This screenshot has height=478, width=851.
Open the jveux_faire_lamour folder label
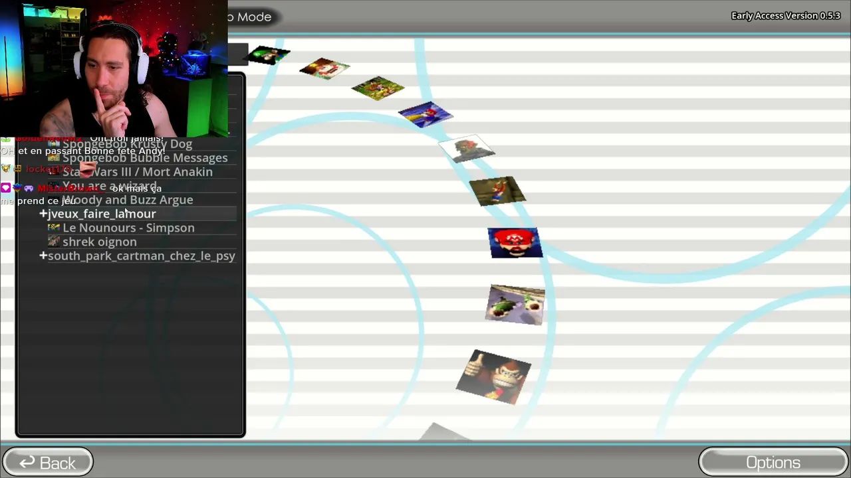102,214
